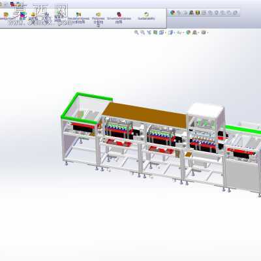Open the DriveWorksXpress wizard
Screen dimensions: 261x261
coord(119,18)
